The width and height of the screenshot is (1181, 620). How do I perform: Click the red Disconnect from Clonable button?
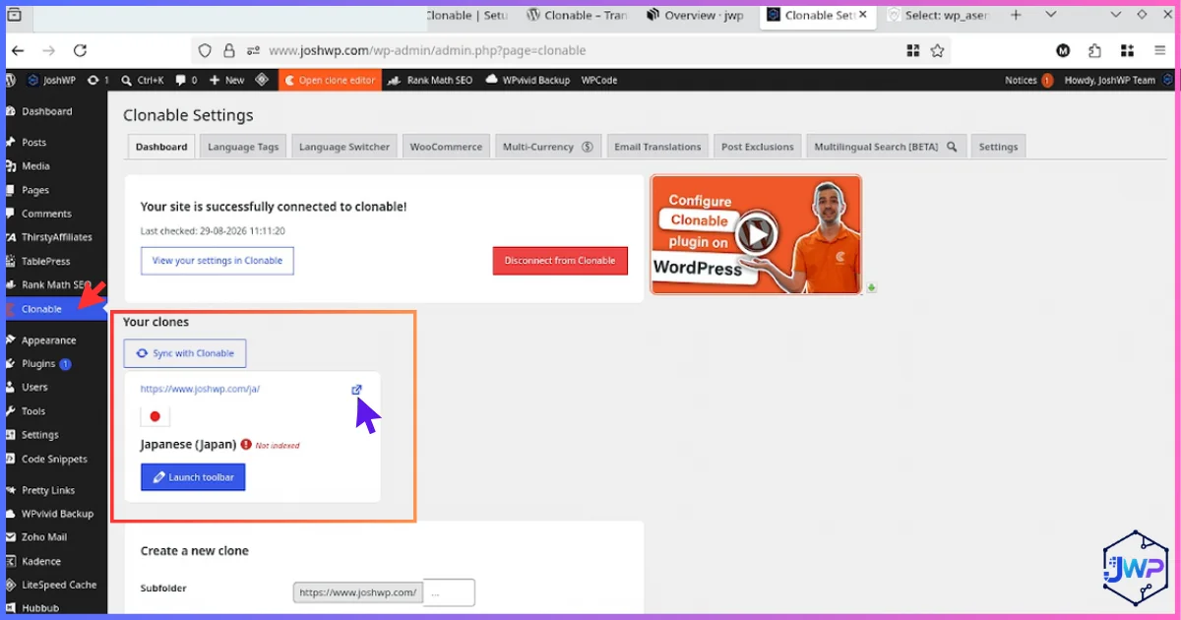(x=559, y=261)
